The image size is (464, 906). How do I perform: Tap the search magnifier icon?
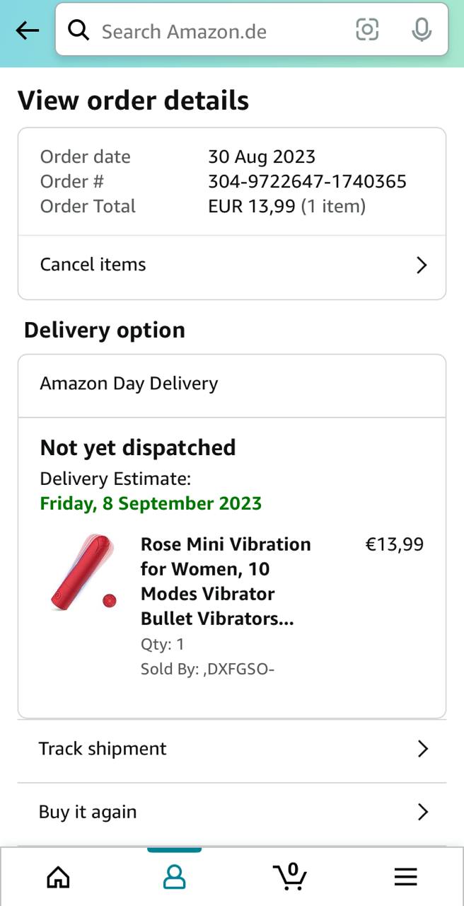tap(79, 30)
